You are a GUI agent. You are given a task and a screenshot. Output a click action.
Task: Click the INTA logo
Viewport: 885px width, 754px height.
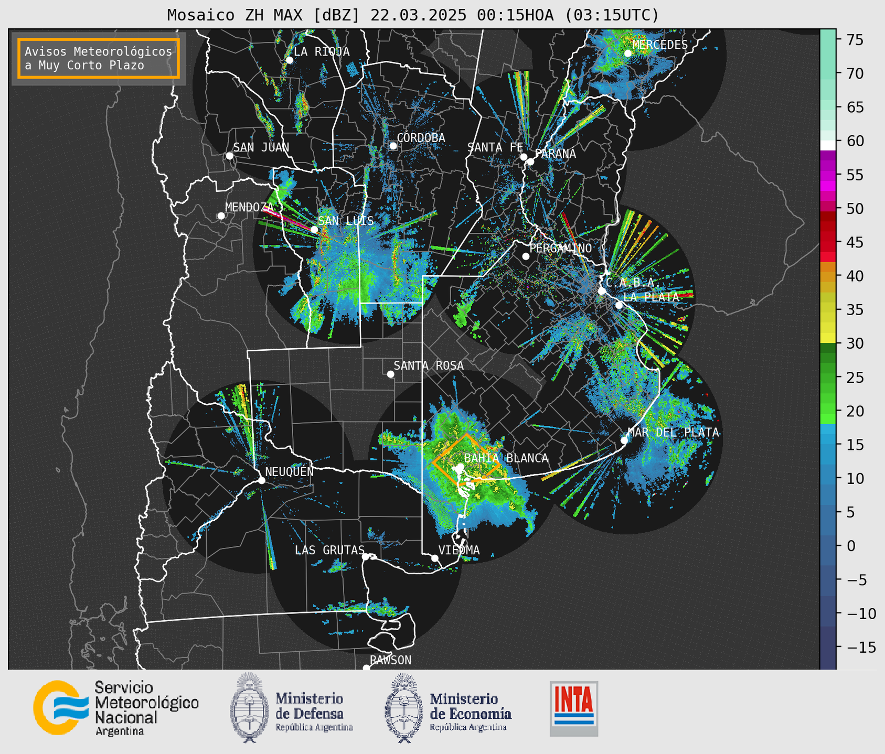pos(574,709)
